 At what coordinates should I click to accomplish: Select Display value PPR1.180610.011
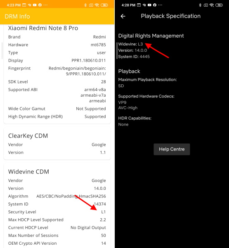(x=89, y=60)
